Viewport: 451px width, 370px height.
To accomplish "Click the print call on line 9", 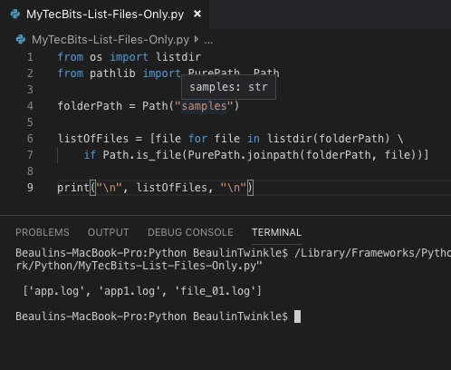I will (x=73, y=188).
